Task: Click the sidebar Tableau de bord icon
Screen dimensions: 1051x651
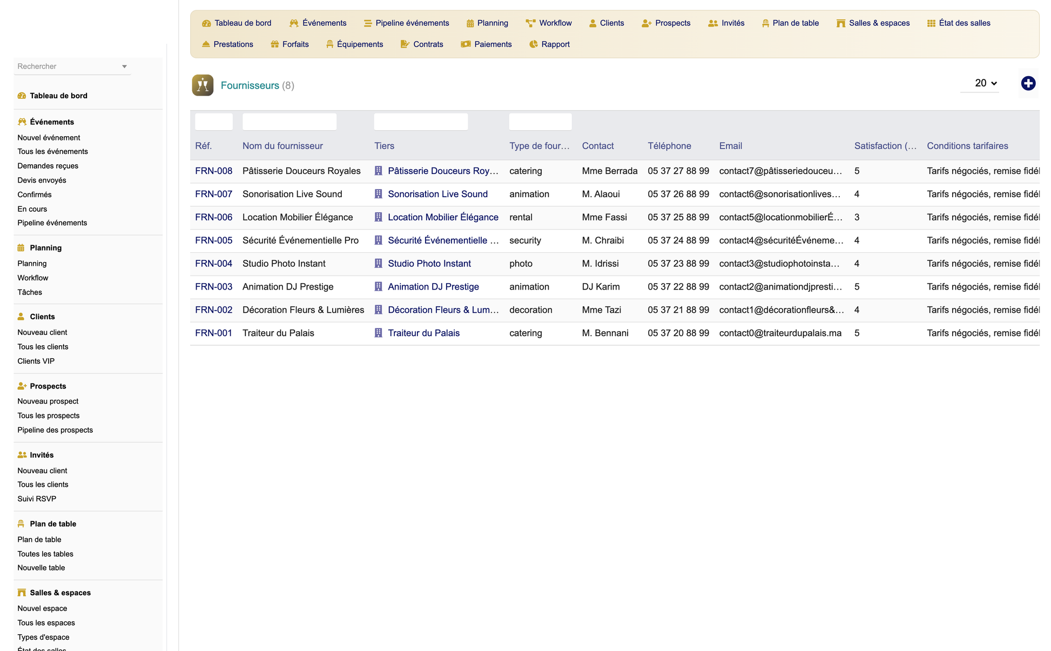Action: point(22,96)
